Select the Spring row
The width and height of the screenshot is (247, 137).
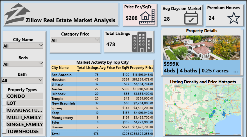(102, 108)
